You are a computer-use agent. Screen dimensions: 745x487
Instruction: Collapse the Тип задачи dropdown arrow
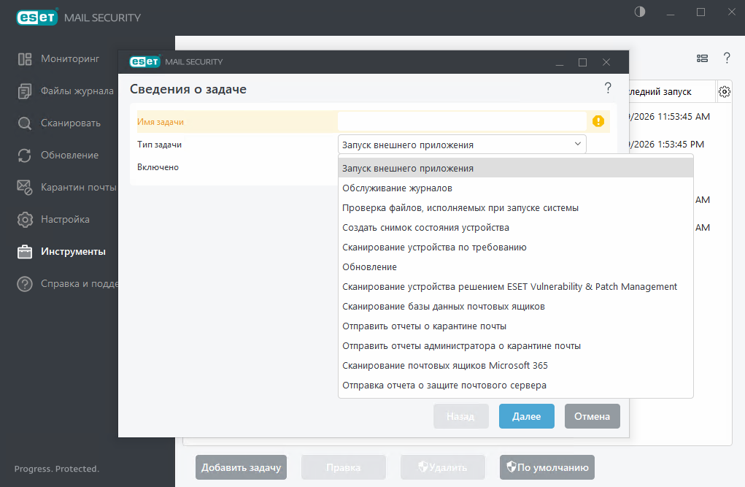click(x=578, y=144)
